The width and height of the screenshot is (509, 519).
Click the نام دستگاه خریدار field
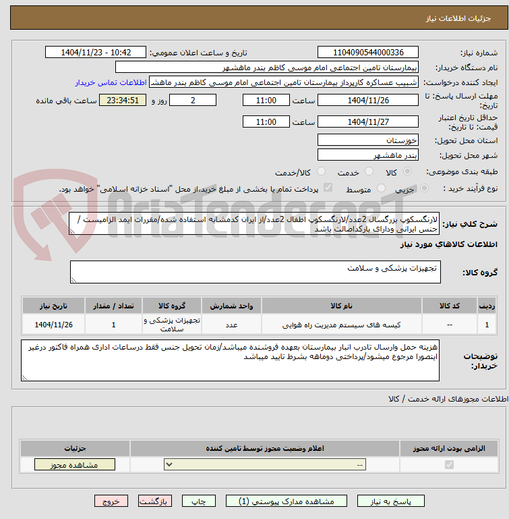click(267, 67)
